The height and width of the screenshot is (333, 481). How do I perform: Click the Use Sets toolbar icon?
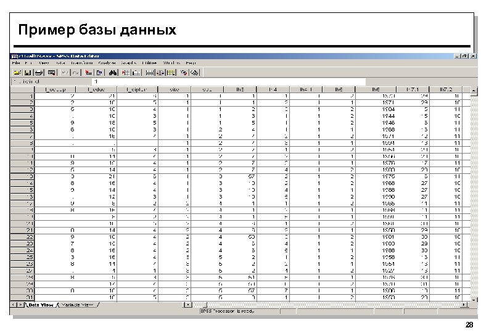tap(194, 73)
